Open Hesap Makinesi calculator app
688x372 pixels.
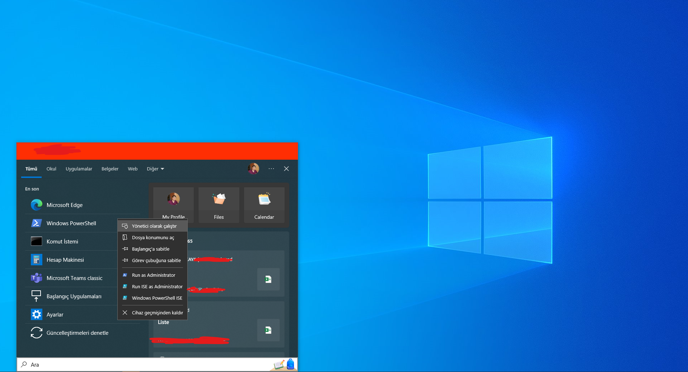pos(65,260)
